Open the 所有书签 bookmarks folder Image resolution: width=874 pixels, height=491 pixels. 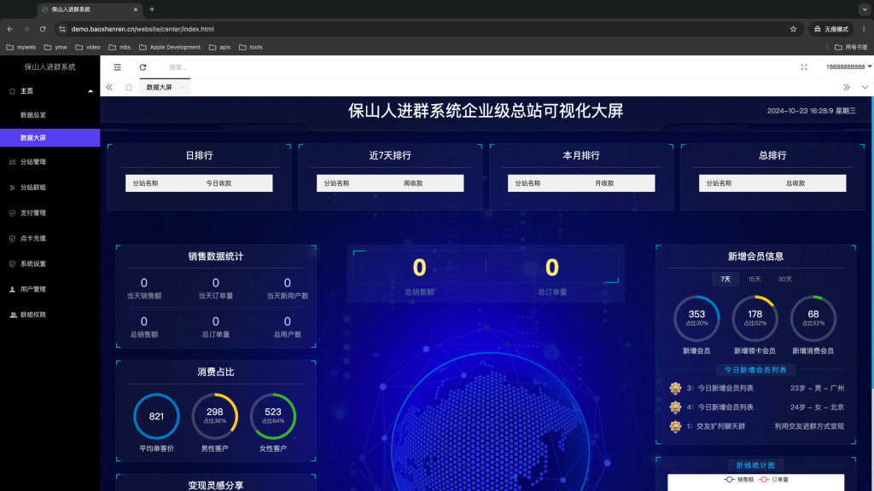tap(851, 48)
